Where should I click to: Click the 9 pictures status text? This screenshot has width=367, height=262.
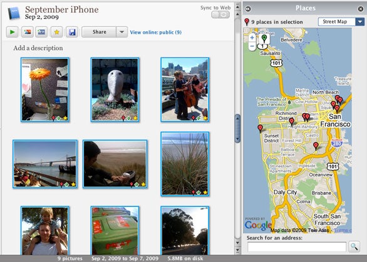click(x=70, y=258)
